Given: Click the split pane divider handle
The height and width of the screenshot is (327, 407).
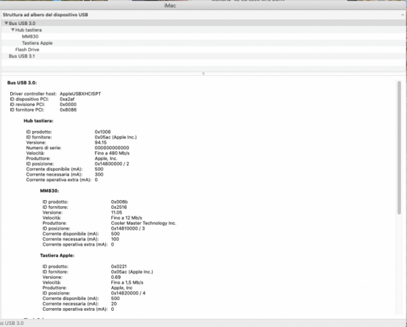Looking at the screenshot, I should 203,73.
